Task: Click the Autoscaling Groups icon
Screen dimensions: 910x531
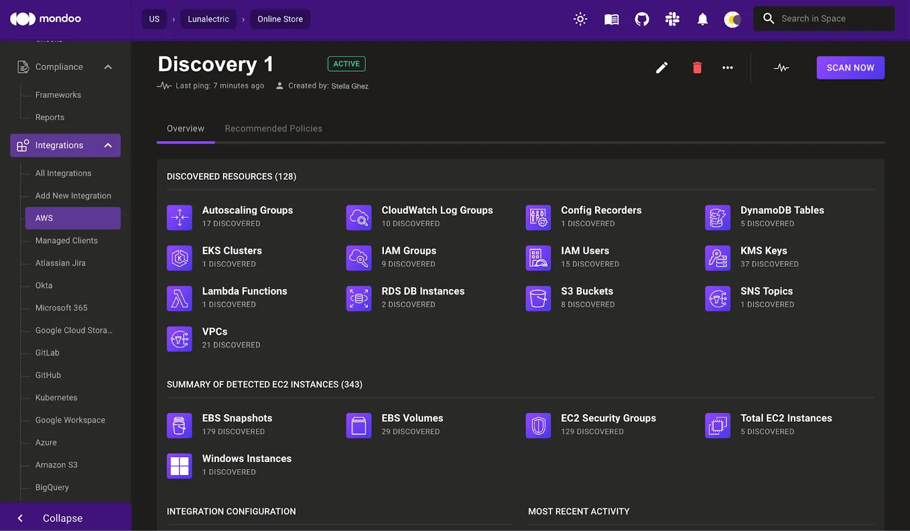Action: (x=179, y=217)
